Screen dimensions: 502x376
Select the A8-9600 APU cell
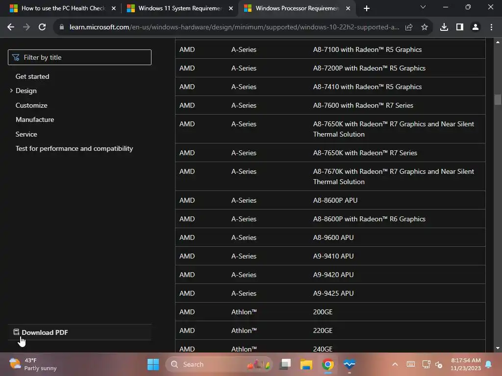pos(397,237)
